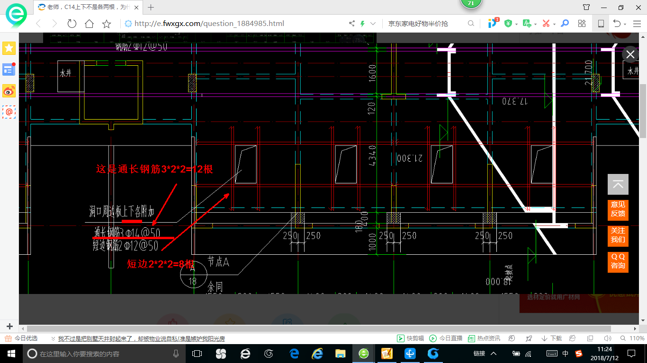Click the green 71 badge at top
This screenshot has height=363, width=647.
click(471, 4)
